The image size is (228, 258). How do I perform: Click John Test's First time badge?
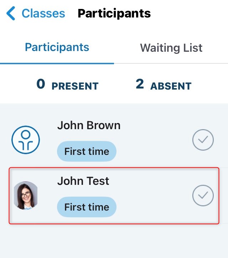pos(87,207)
